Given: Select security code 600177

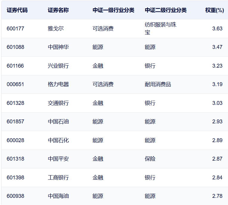Looking at the screenshot, I should coord(15,29).
